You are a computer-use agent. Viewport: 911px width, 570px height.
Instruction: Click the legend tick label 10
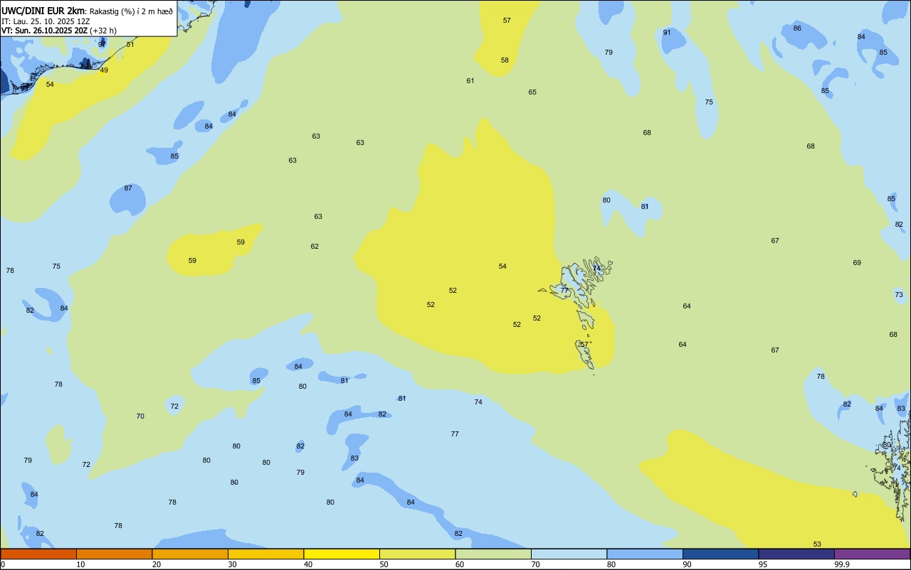point(80,564)
